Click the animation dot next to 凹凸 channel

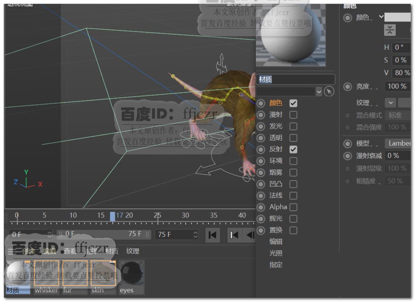(261, 184)
